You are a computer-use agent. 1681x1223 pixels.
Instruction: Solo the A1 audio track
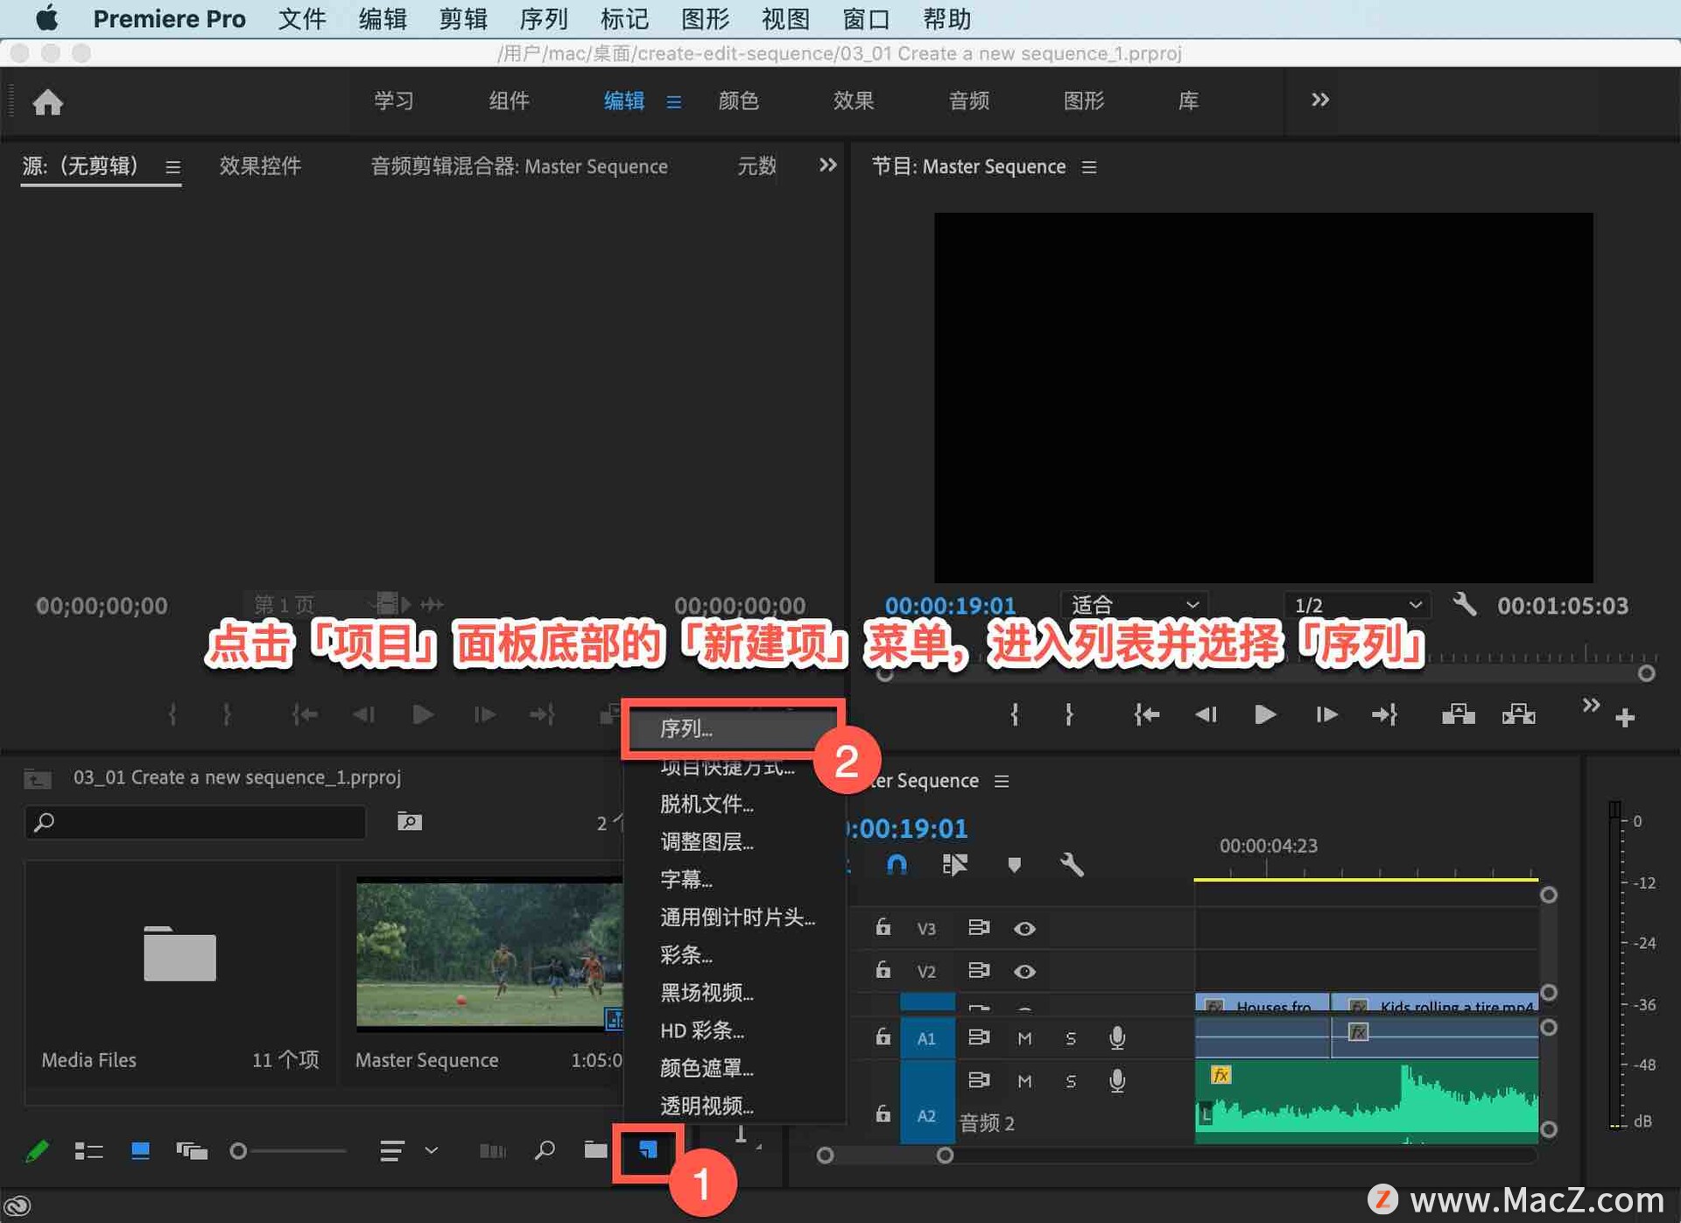tap(1070, 1038)
